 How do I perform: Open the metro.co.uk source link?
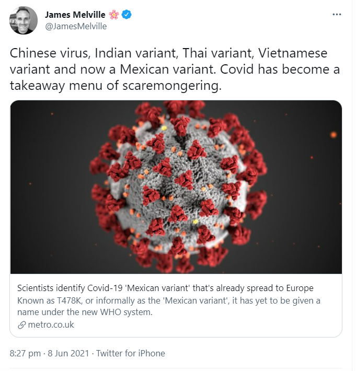click(x=51, y=325)
